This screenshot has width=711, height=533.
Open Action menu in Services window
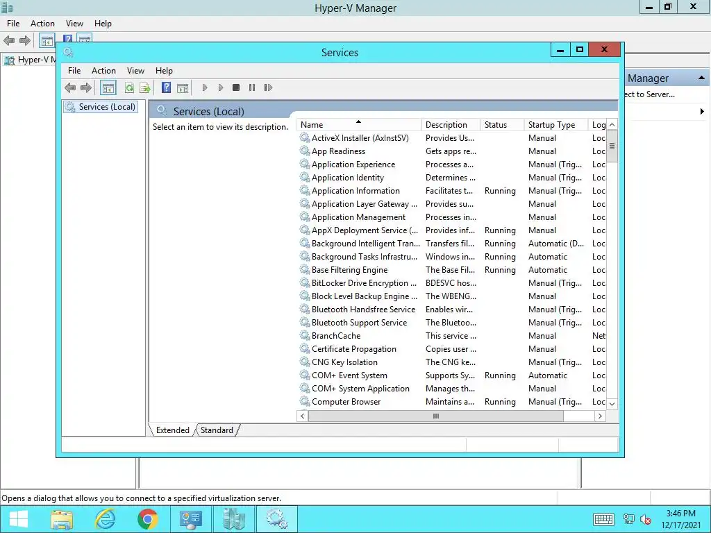pos(103,71)
